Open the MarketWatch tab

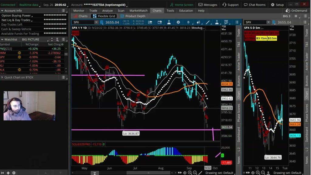[138, 11]
